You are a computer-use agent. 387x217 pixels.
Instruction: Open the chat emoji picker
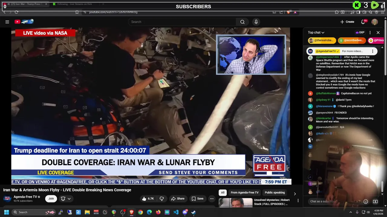click(366, 201)
